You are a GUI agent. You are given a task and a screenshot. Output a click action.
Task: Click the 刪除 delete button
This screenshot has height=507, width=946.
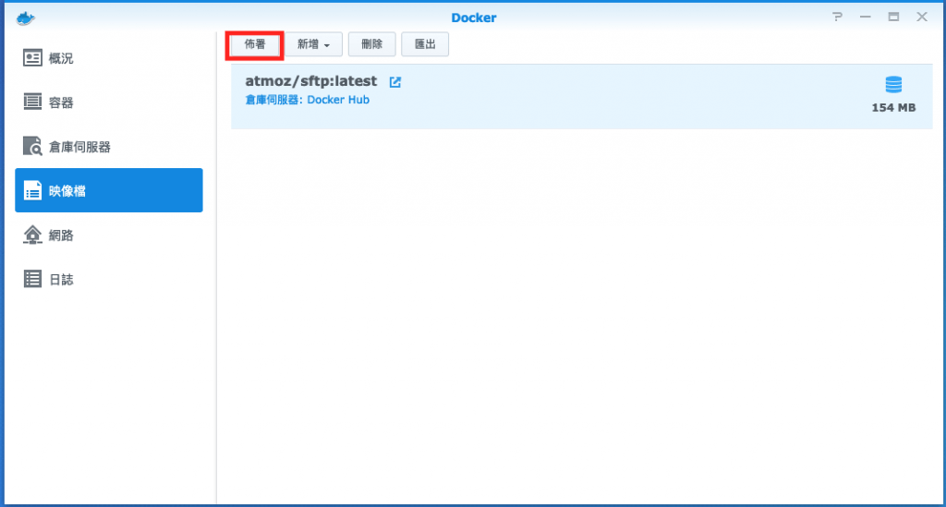point(371,44)
